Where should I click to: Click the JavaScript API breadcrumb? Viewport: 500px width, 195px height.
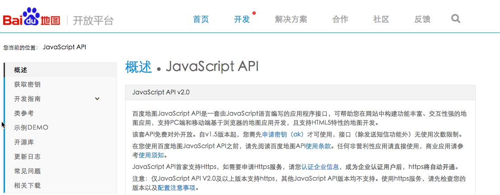65,47
